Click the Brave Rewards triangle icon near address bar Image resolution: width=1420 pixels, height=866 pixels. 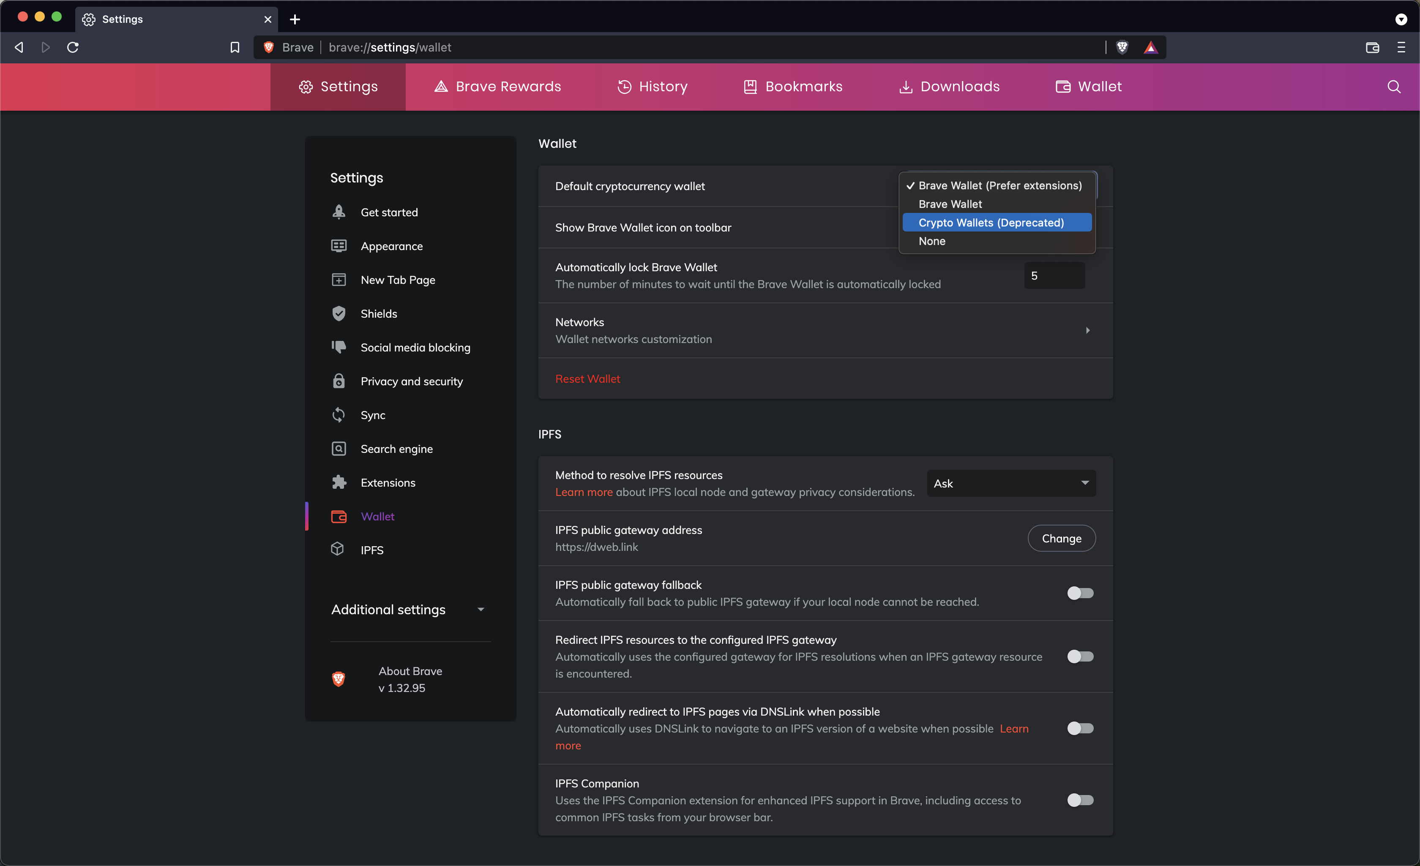(x=1150, y=47)
